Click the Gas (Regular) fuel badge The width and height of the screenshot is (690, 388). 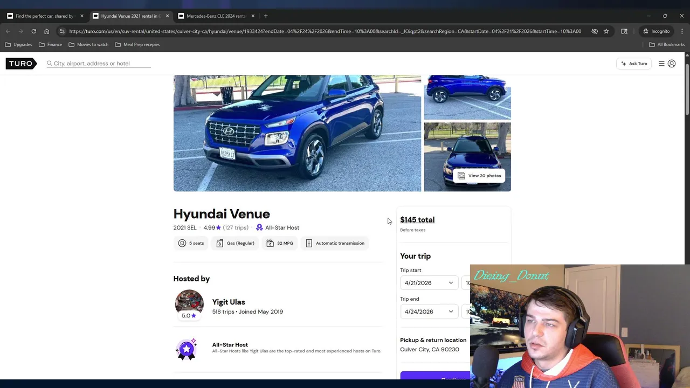(235, 243)
